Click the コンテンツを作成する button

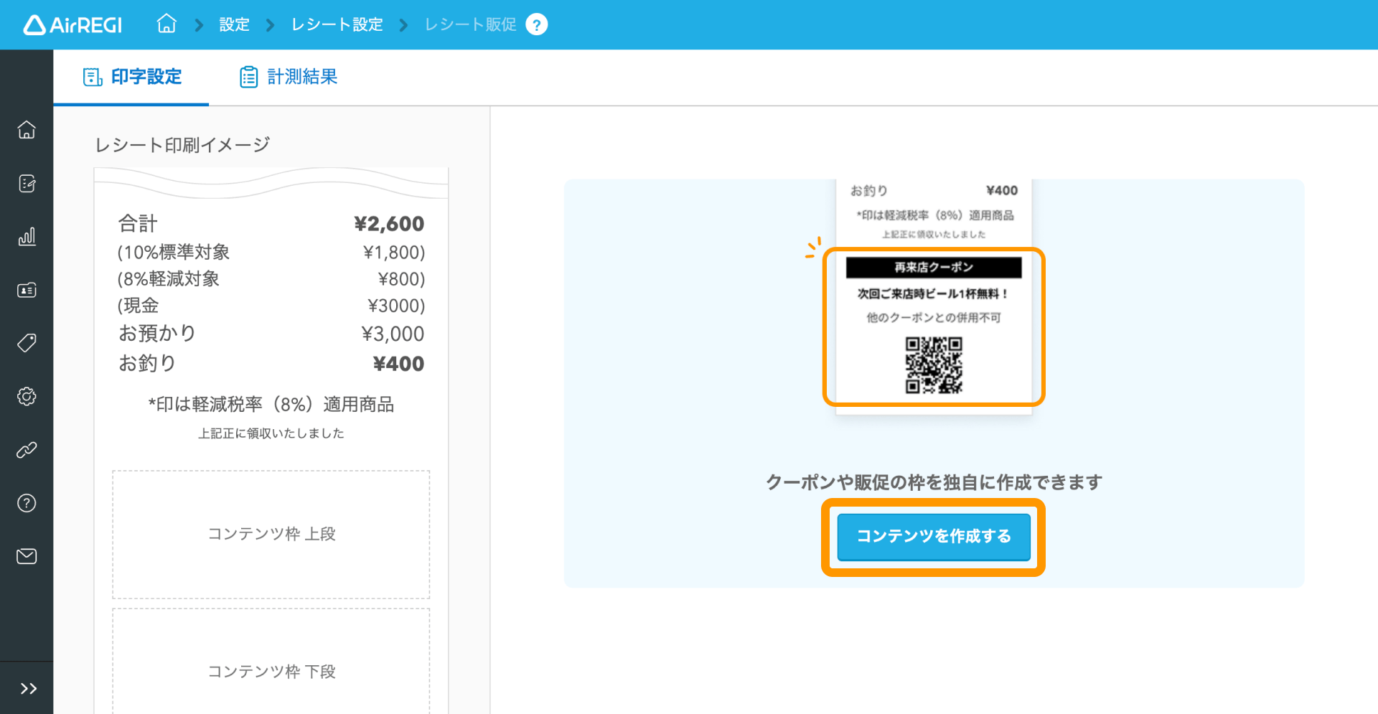point(934,537)
